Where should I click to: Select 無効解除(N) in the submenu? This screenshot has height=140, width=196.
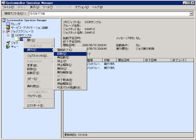[70, 73]
